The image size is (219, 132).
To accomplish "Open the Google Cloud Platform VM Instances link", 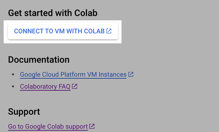I will pyautogui.click(x=73, y=75).
